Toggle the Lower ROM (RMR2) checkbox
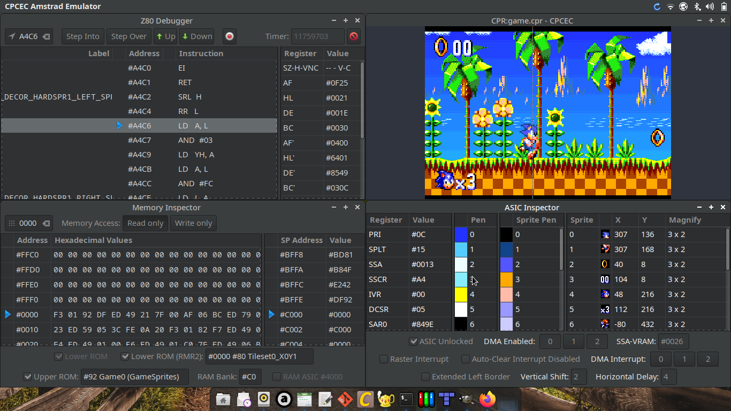The width and height of the screenshot is (731, 411). (x=125, y=356)
